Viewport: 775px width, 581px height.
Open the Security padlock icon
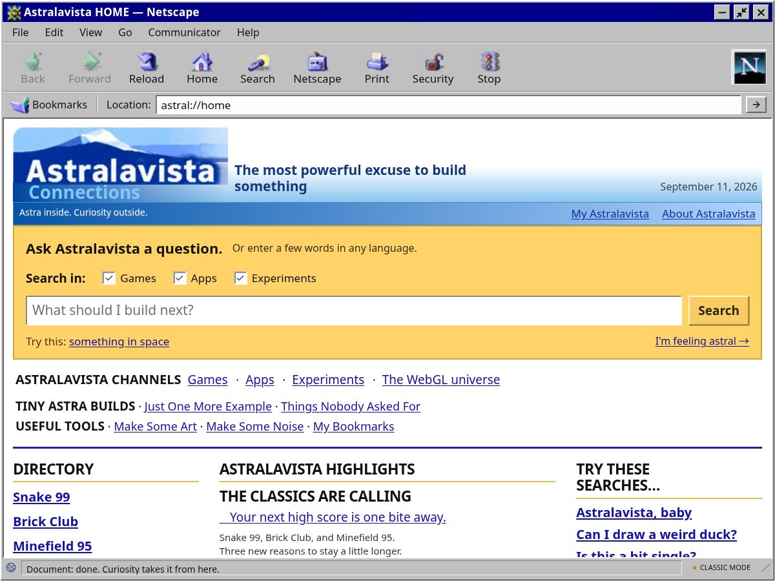click(x=433, y=68)
